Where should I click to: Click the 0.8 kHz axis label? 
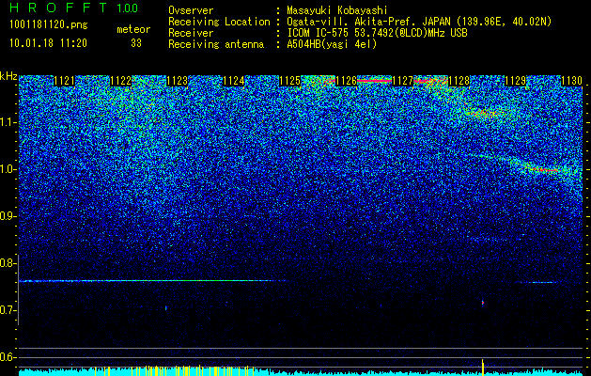tap(8, 263)
